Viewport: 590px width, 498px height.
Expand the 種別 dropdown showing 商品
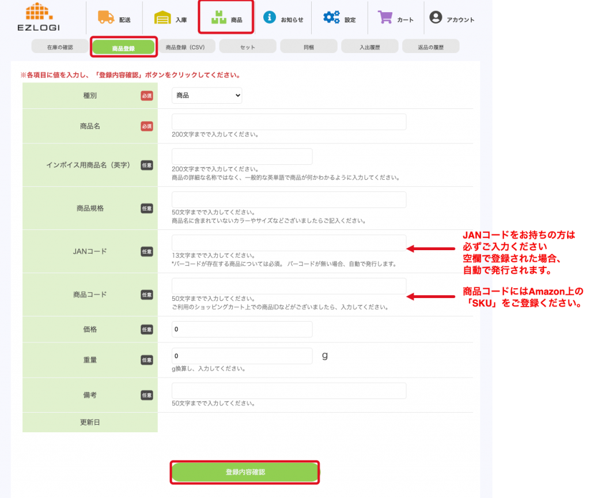click(x=207, y=96)
